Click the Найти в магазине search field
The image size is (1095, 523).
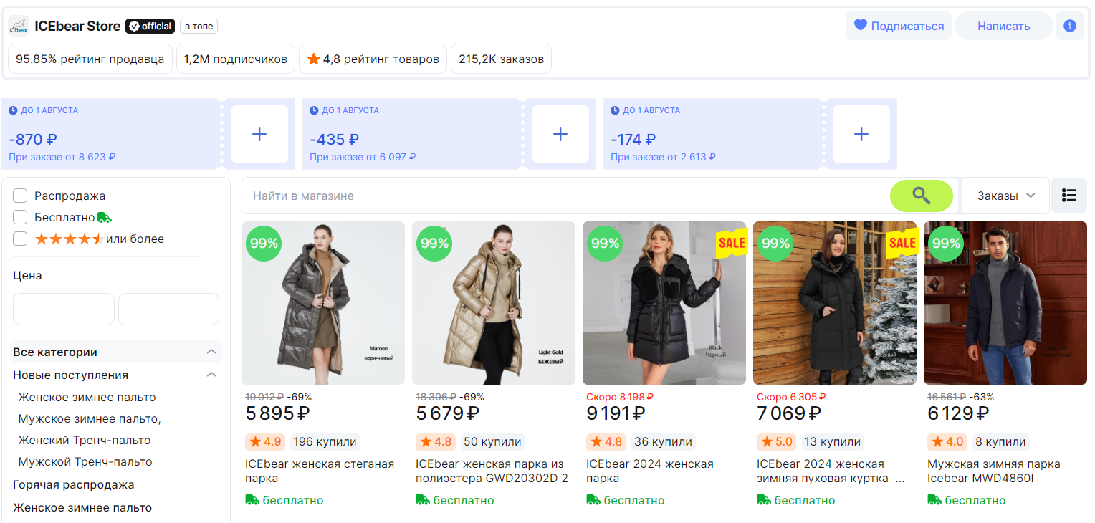click(566, 196)
